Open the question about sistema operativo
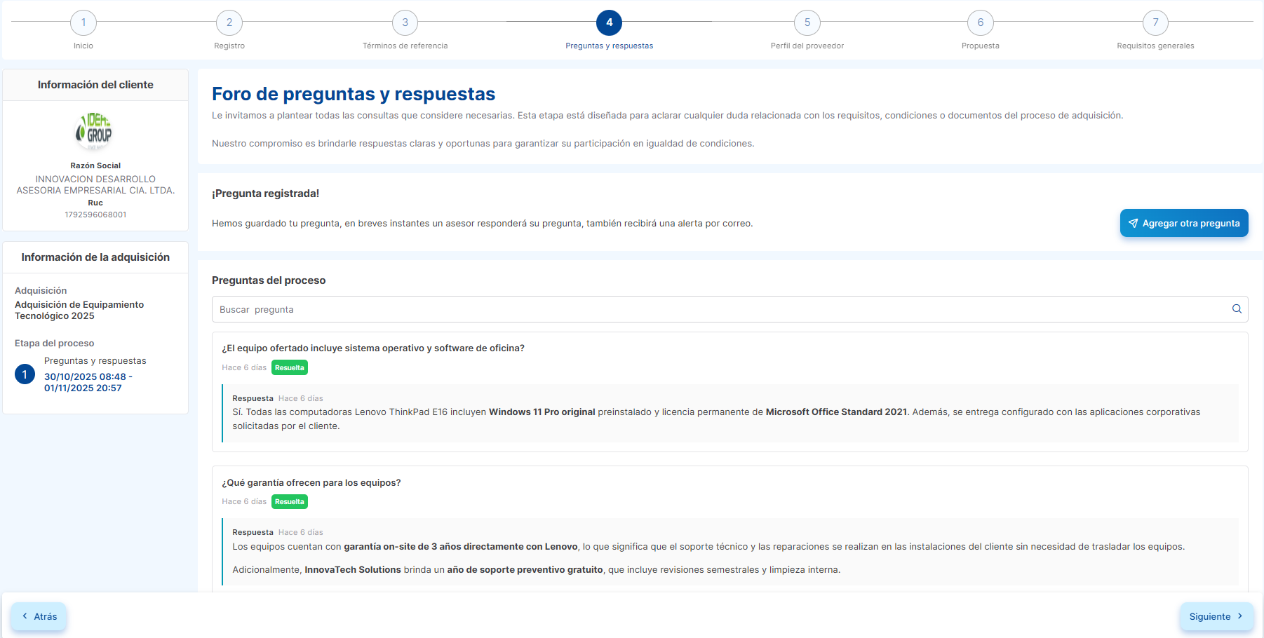This screenshot has width=1264, height=638. [373, 348]
